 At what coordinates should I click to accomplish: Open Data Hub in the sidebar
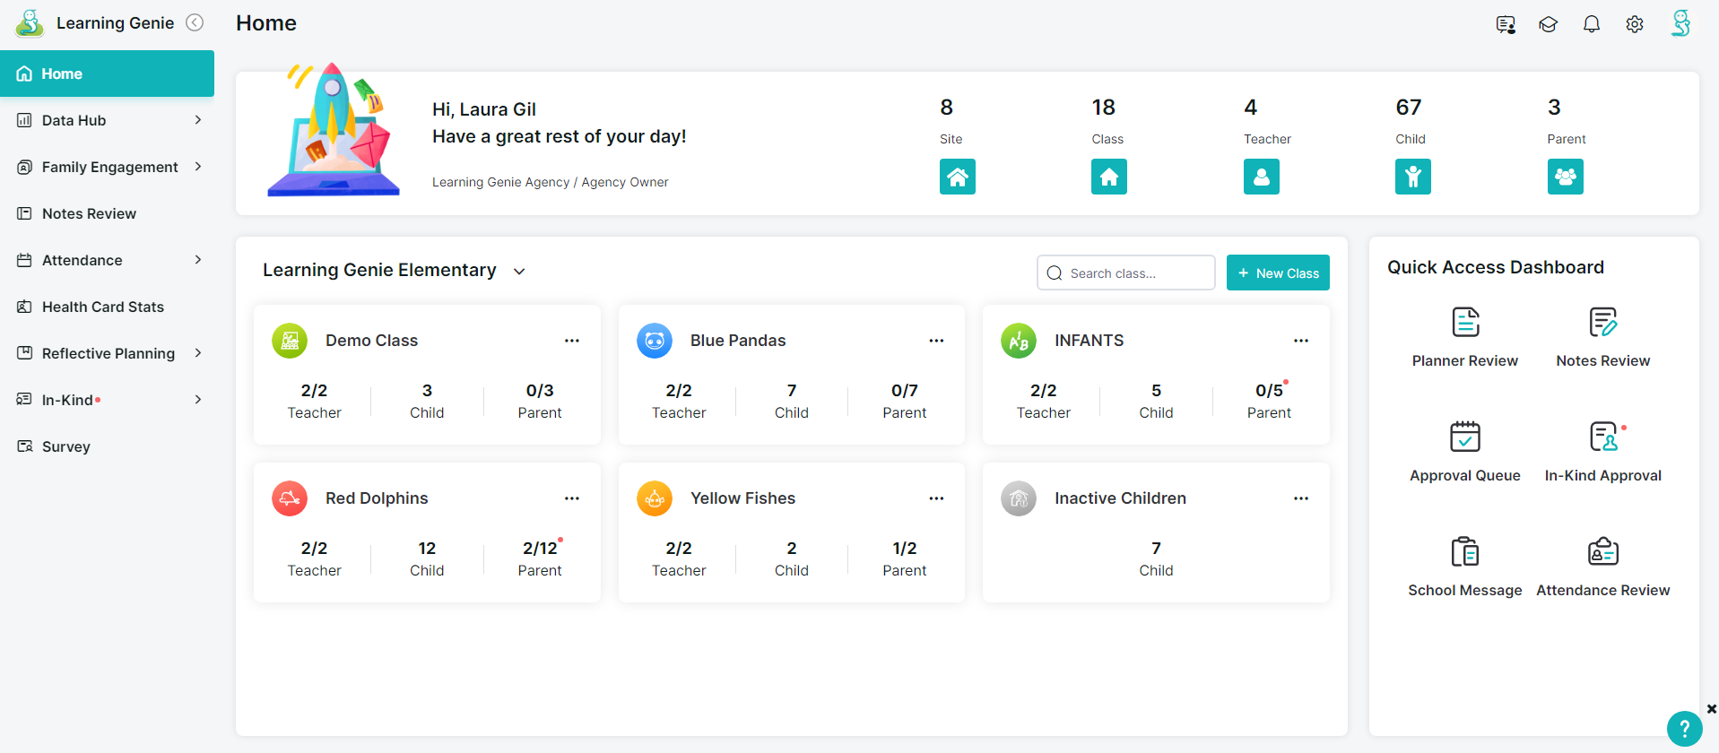pyautogui.click(x=107, y=120)
